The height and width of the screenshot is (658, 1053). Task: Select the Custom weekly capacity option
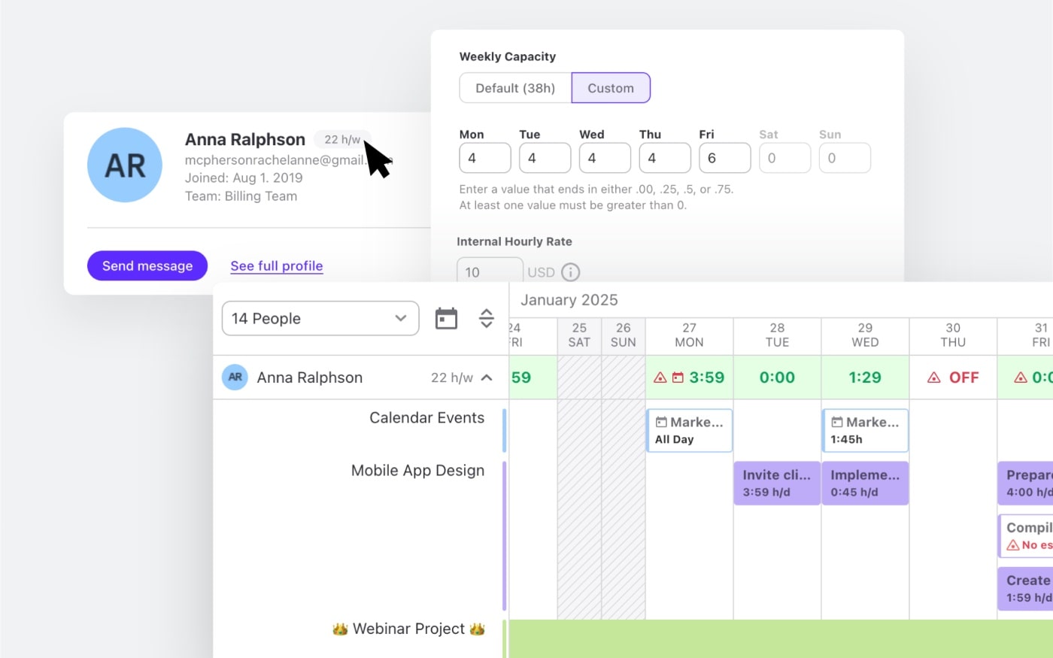(x=611, y=88)
